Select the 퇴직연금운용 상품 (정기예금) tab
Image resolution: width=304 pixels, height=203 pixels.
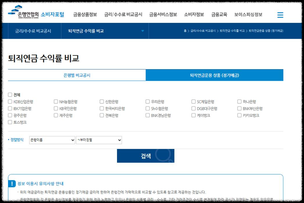tap(214, 75)
